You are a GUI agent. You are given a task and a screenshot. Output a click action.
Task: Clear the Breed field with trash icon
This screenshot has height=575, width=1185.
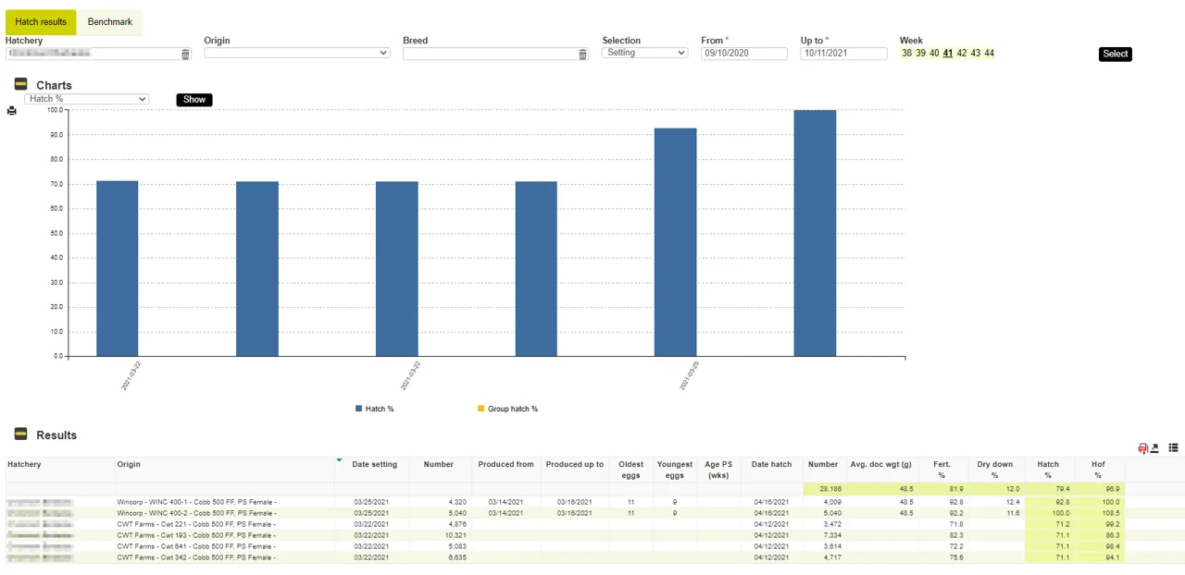[582, 55]
